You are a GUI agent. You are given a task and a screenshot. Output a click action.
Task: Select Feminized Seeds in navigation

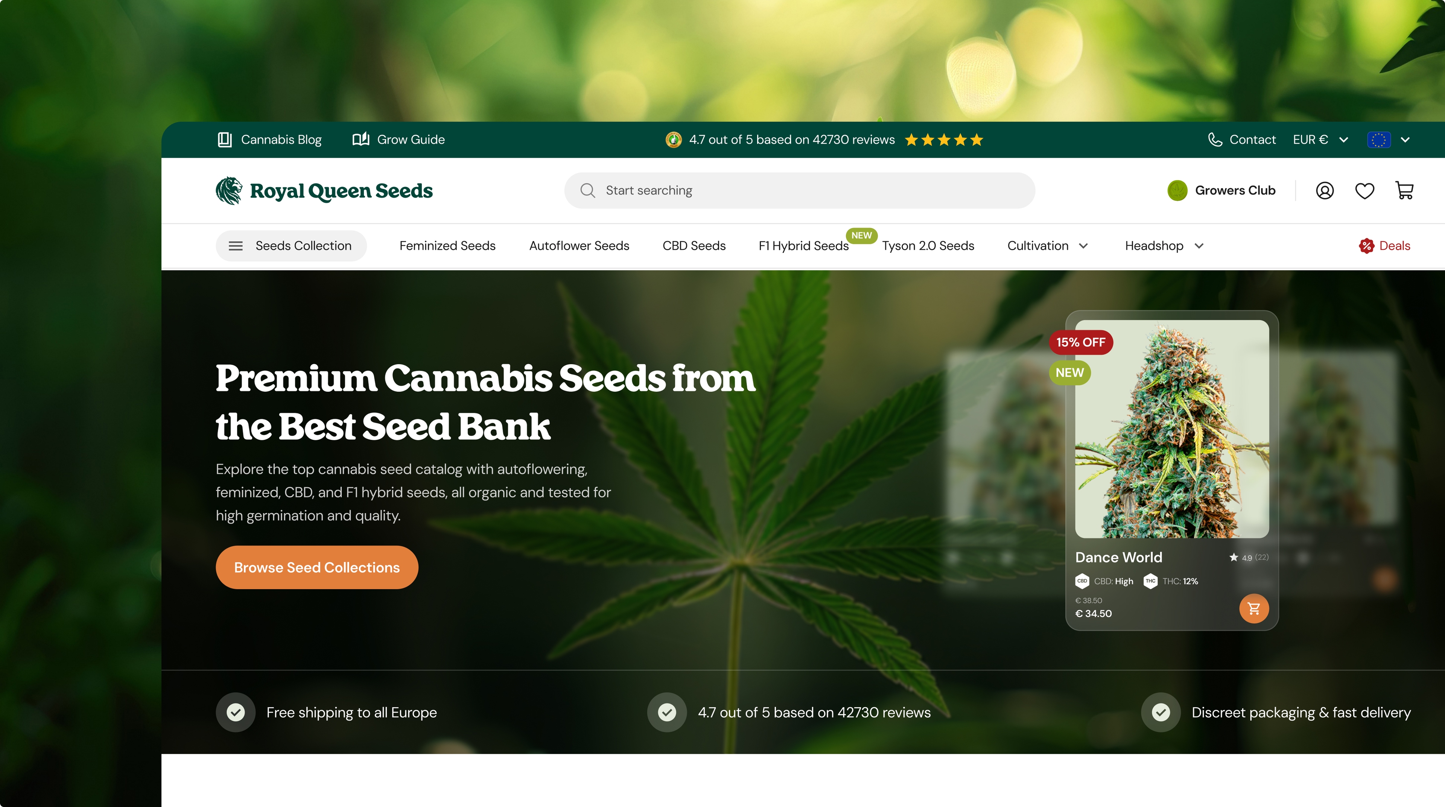click(x=447, y=246)
